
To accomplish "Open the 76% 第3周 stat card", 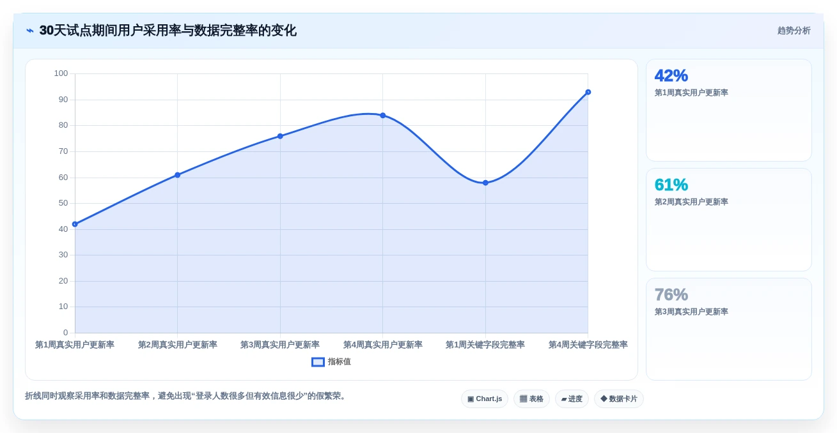I will pyautogui.click(x=729, y=329).
